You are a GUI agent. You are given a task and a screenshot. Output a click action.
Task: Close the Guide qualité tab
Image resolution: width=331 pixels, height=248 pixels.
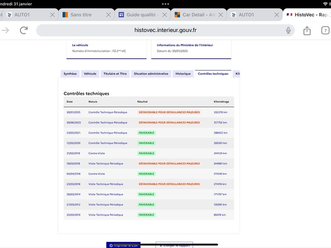[164, 15]
